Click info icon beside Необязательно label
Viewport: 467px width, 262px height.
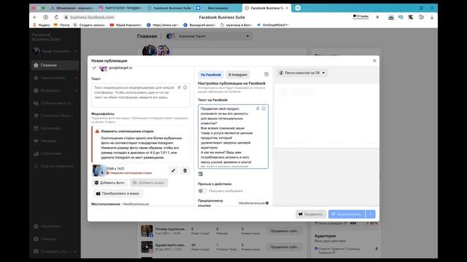267,203
